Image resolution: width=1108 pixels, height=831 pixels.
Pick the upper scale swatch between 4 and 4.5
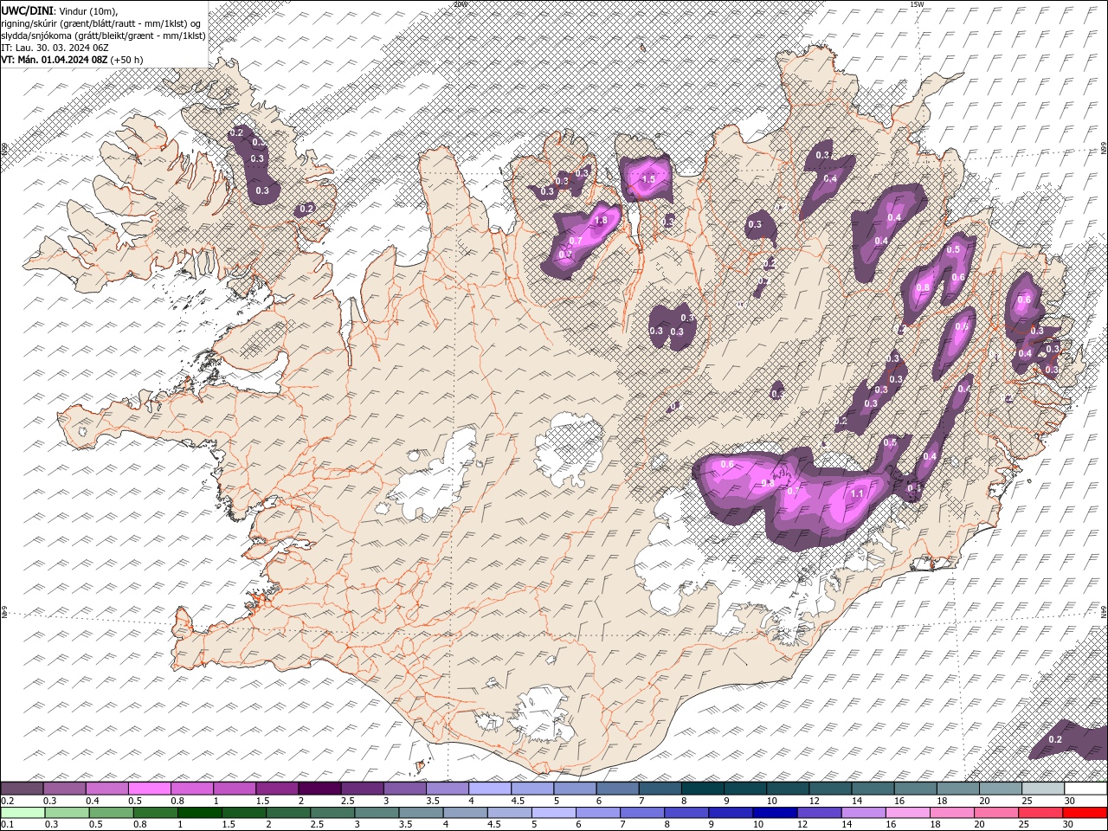pyautogui.click(x=490, y=789)
